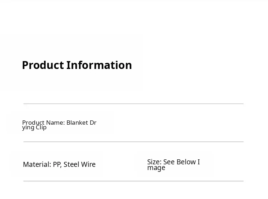Click the divider line below Product Name

tap(133, 142)
